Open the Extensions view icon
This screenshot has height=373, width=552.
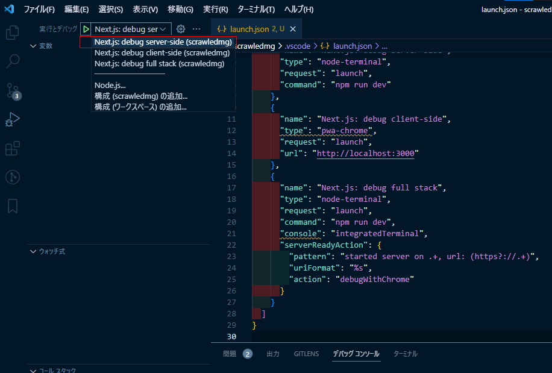(x=13, y=148)
